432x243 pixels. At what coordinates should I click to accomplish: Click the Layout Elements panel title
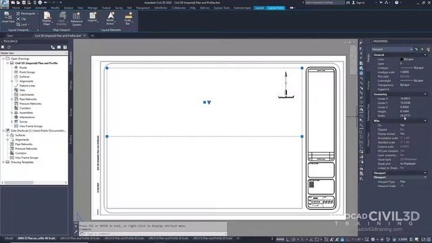pos(111,30)
